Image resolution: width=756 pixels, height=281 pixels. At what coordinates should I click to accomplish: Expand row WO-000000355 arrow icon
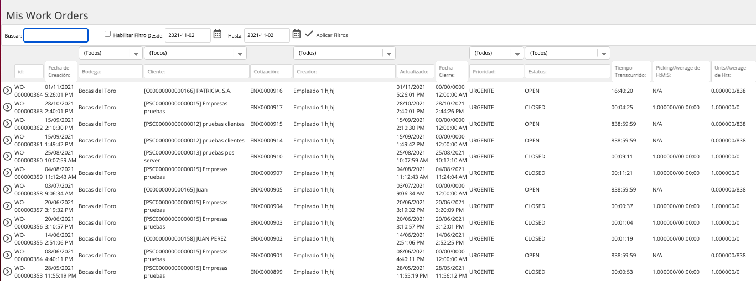pos(7,238)
